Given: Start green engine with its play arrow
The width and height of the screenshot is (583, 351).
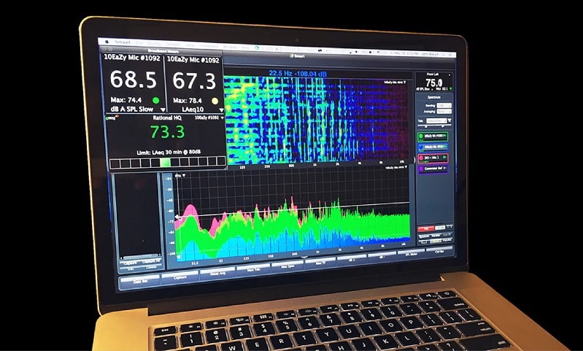Looking at the screenshot, I should point(444,136).
